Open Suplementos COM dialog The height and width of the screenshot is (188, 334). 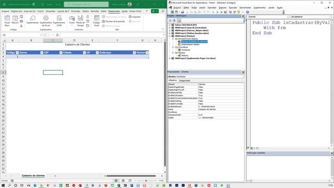tap(59, 21)
